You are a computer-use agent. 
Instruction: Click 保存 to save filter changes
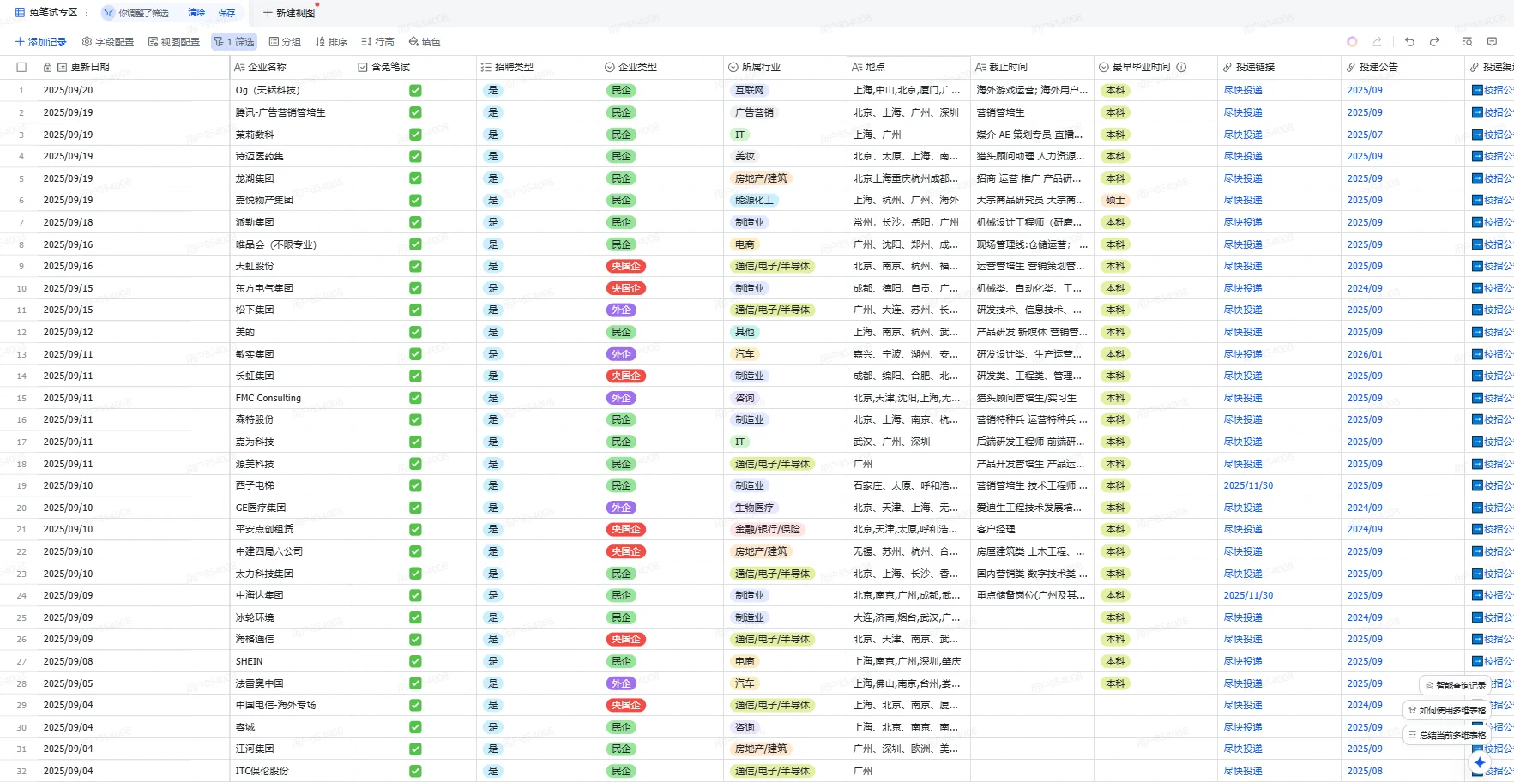226,13
